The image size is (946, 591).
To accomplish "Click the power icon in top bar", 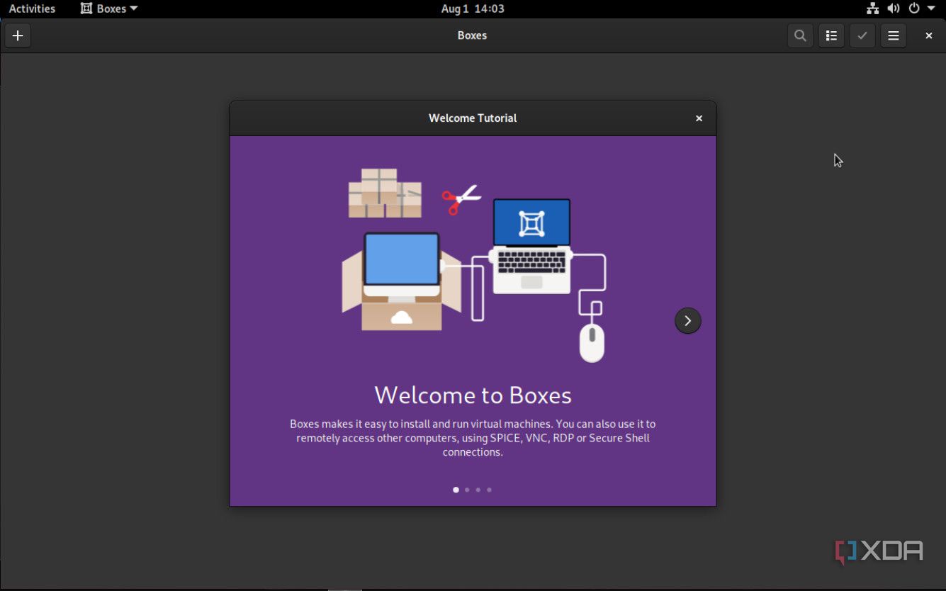I will point(914,9).
